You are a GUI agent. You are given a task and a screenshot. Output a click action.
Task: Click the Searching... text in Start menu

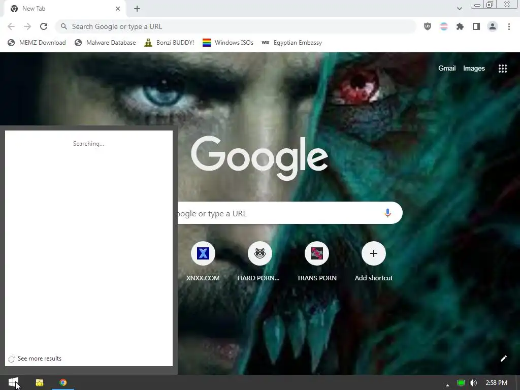(88, 144)
